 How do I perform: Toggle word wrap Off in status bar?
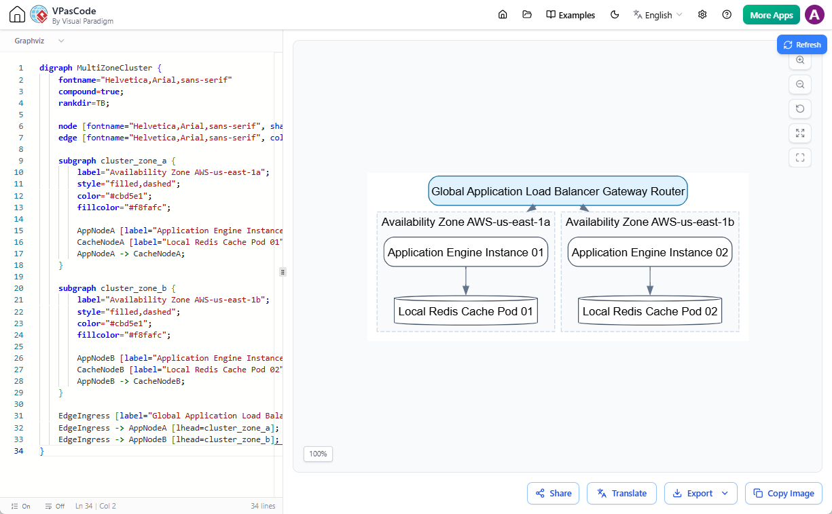tap(54, 506)
